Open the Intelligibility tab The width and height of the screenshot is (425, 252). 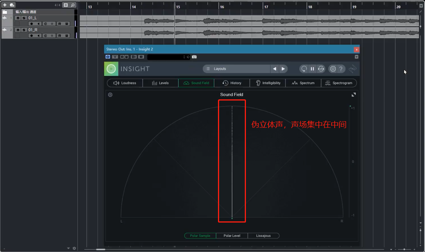pyautogui.click(x=268, y=83)
